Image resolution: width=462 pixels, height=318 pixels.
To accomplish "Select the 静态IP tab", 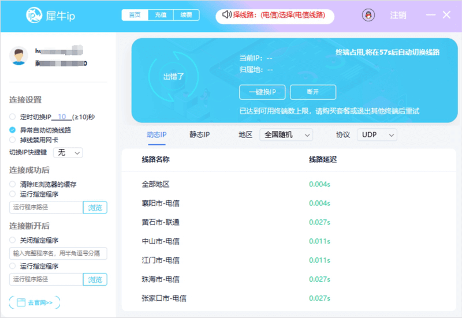I will pyautogui.click(x=199, y=135).
